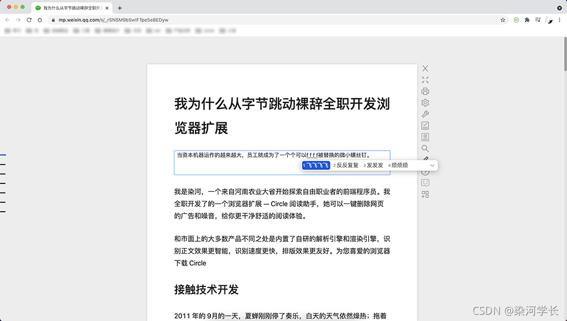
Task: Click the text 下载 Circle
Action: [x=190, y=263]
